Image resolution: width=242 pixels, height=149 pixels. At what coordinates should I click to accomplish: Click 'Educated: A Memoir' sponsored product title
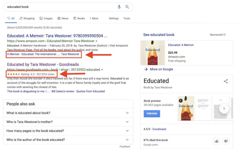pyautogui.click(x=181, y=45)
